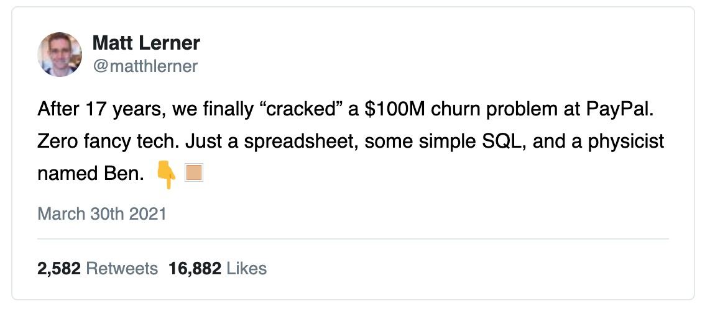Screen dimensions: 710x314
Task: Click the tan skin-tone square
Action: [x=194, y=173]
